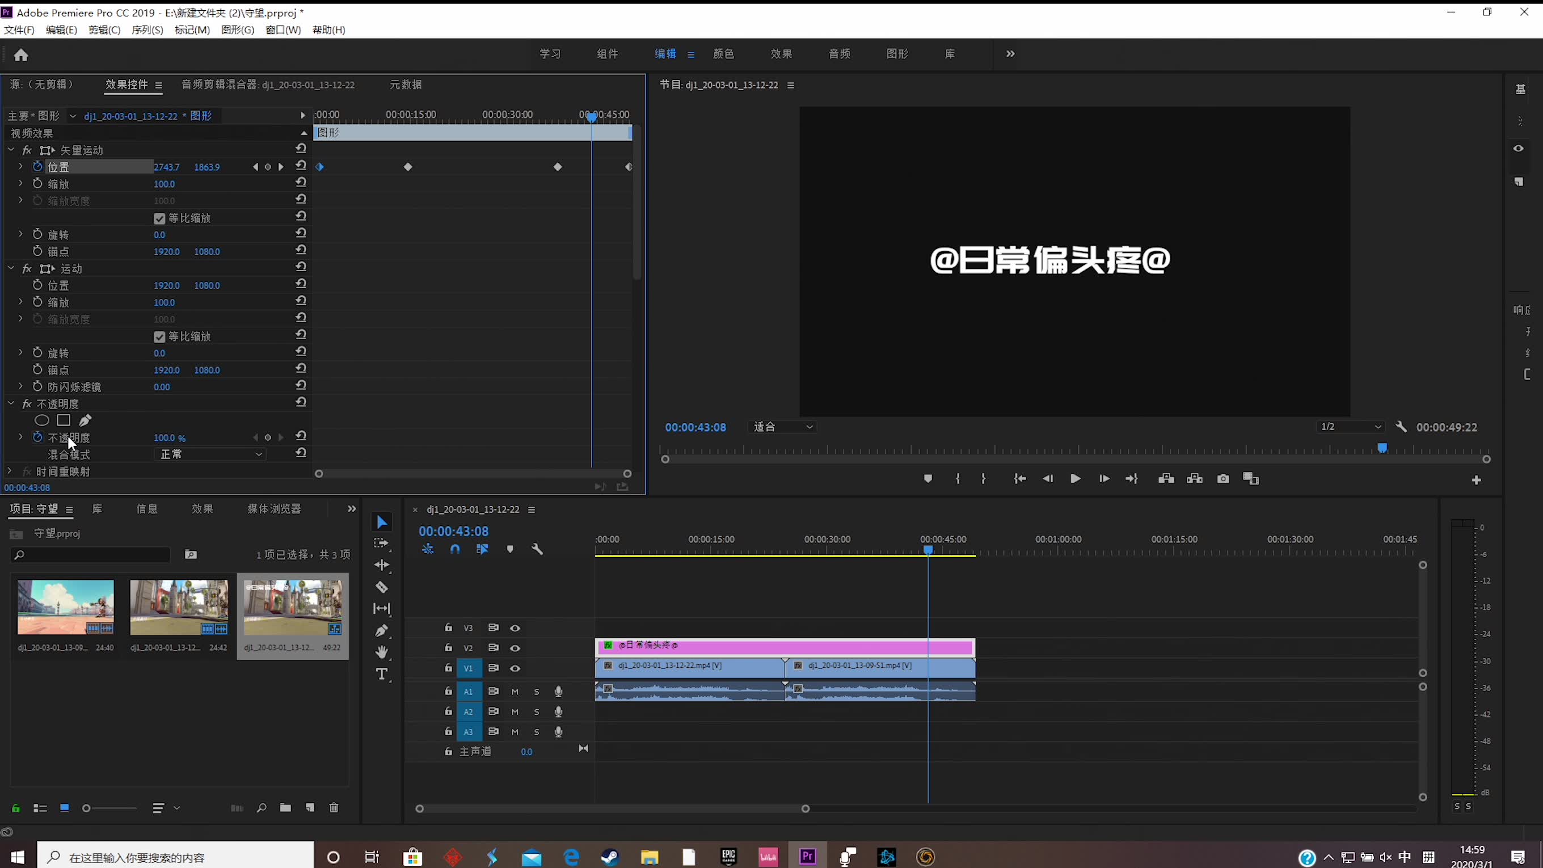Solo audio track A2
The image size is (1543, 868).
pyautogui.click(x=536, y=711)
